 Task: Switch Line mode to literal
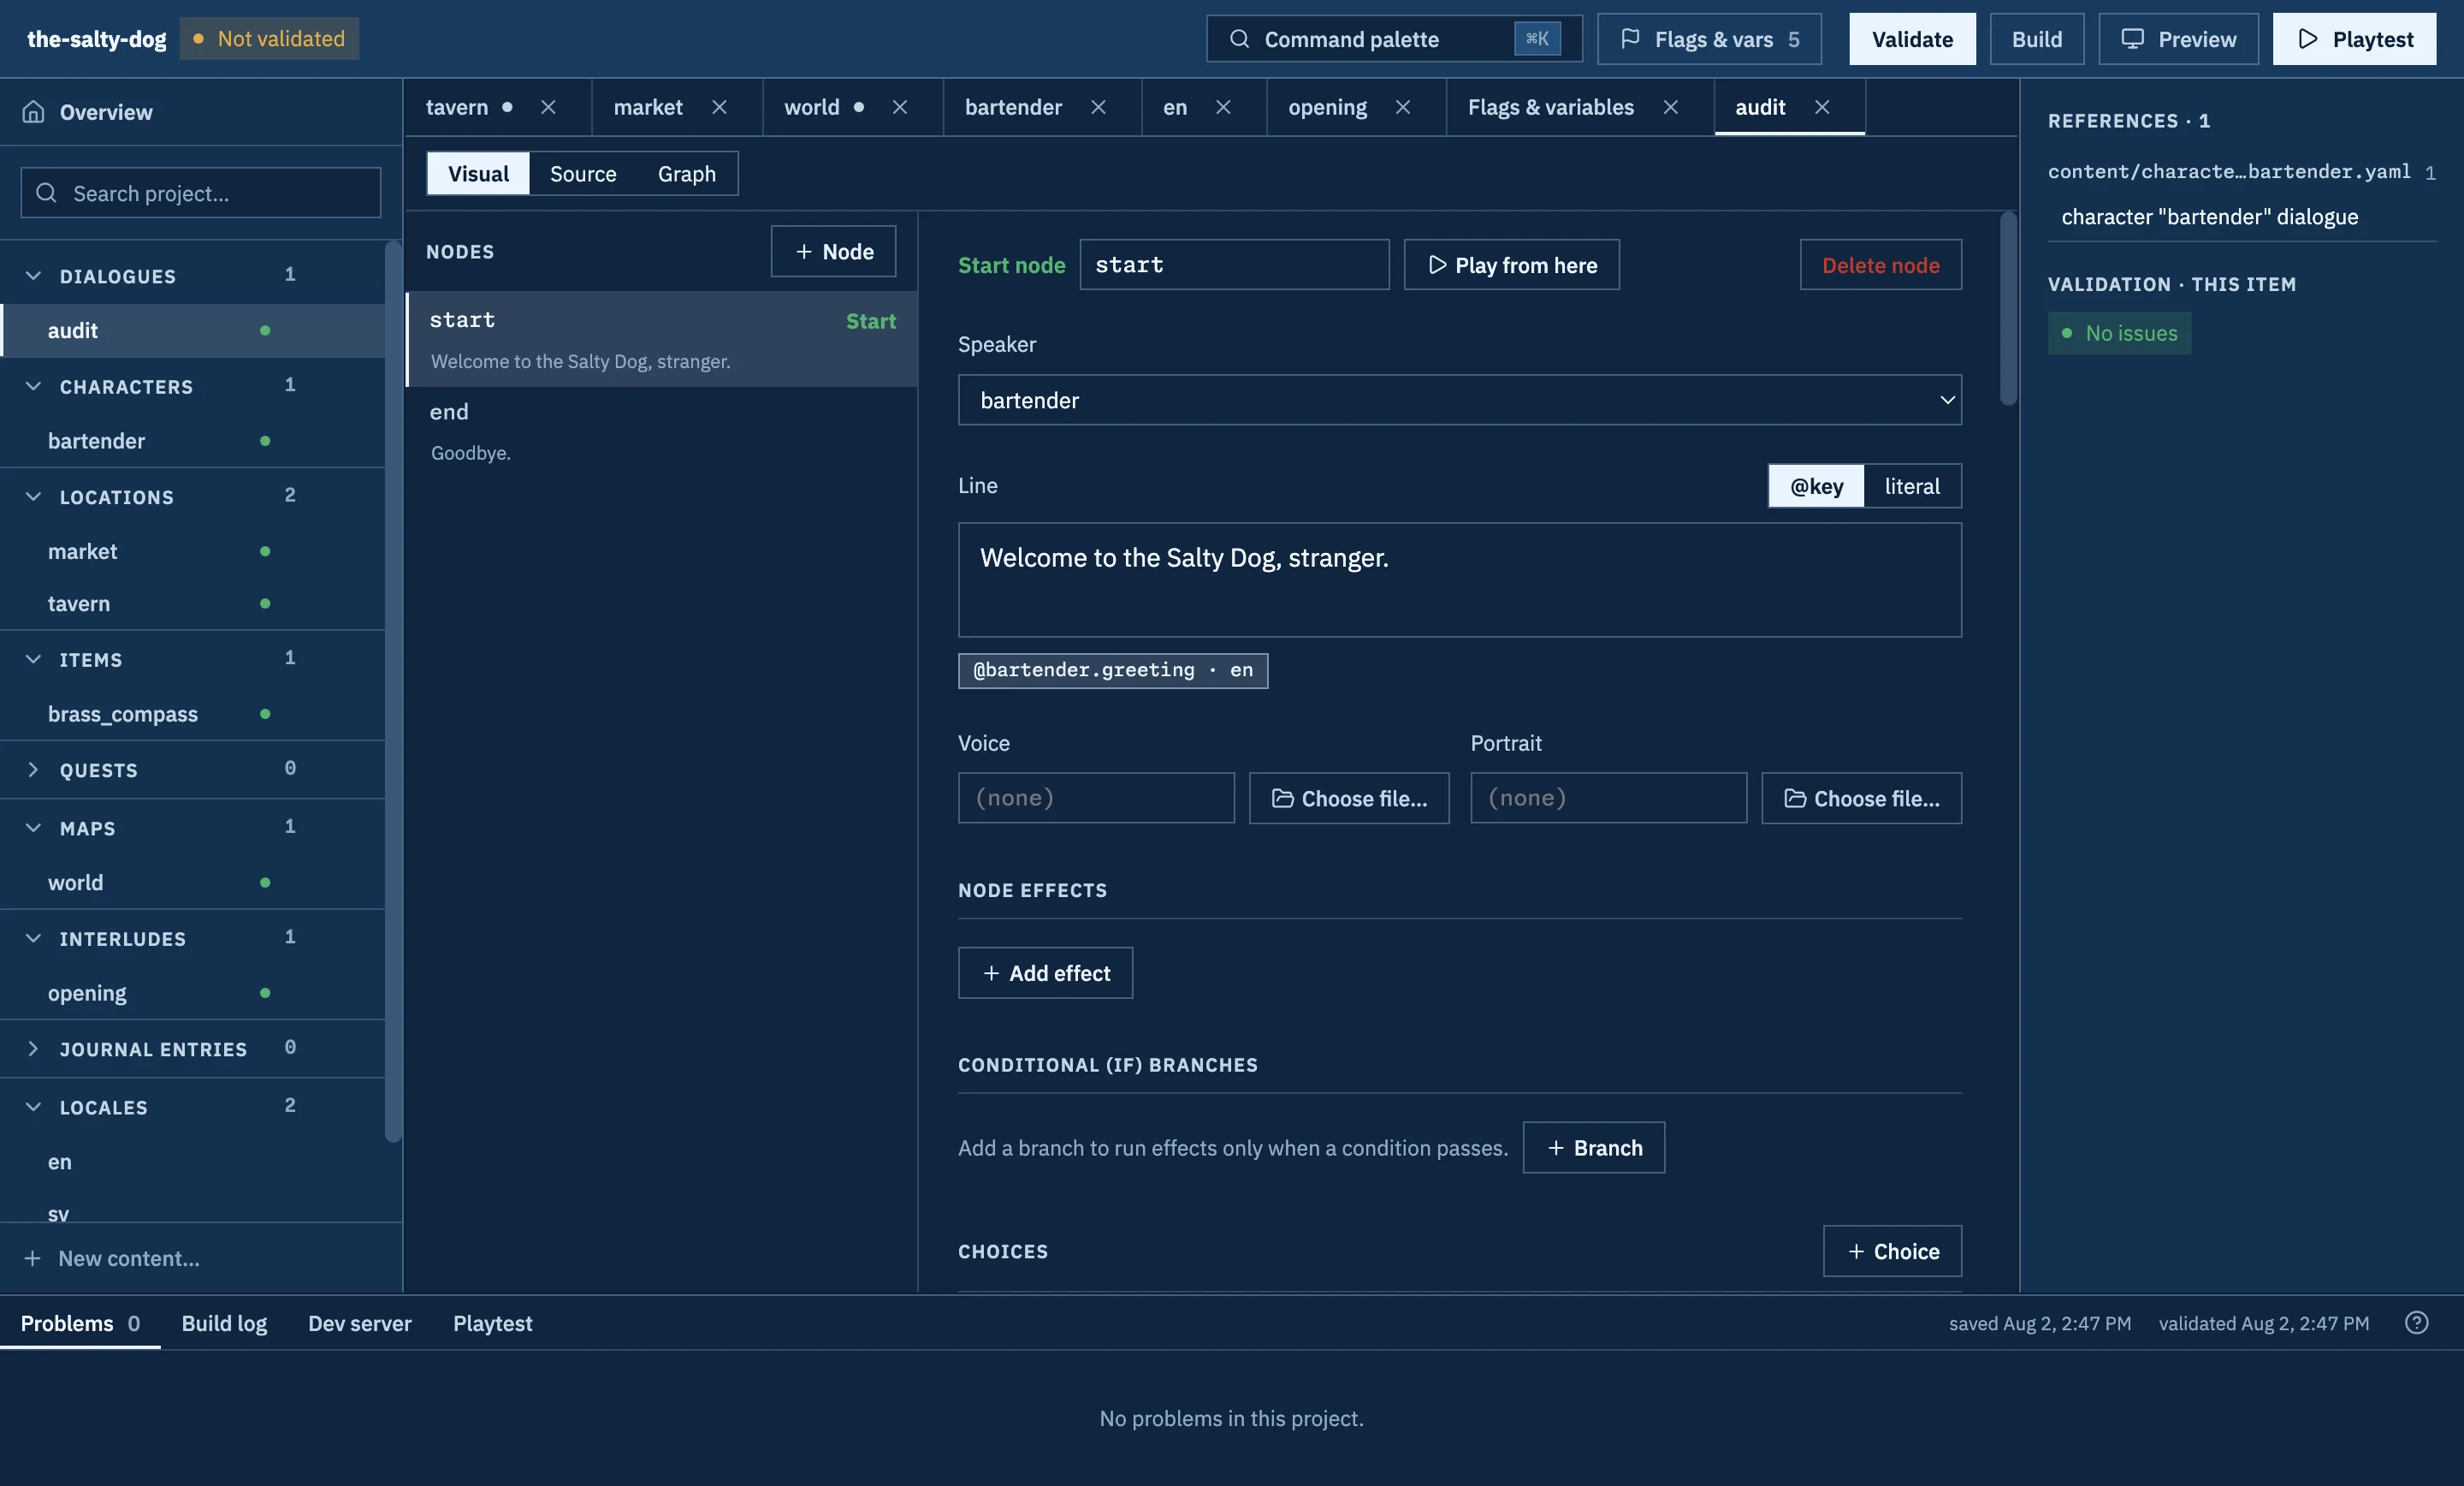[1912, 486]
